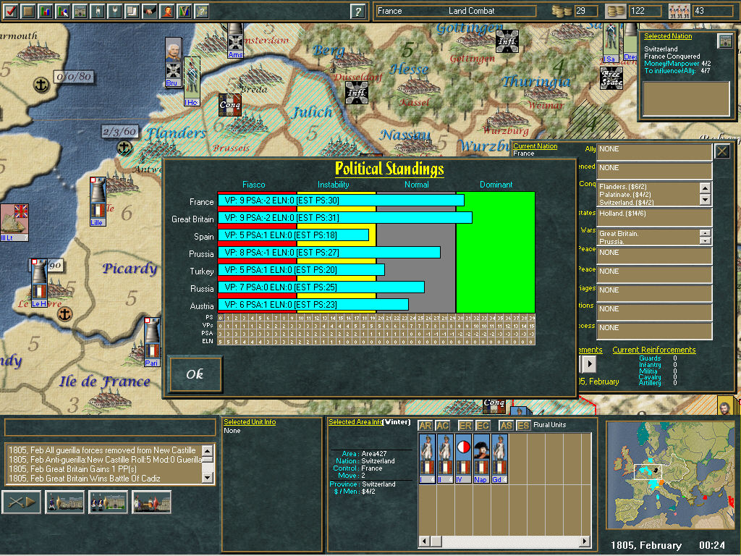This screenshot has height=556, width=741.
Task: Open the help question mark icon
Action: (x=357, y=12)
